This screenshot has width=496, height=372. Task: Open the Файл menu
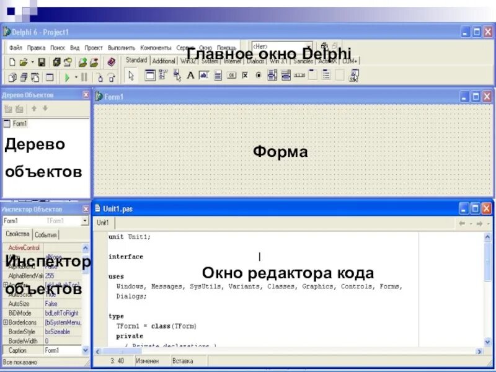point(15,48)
